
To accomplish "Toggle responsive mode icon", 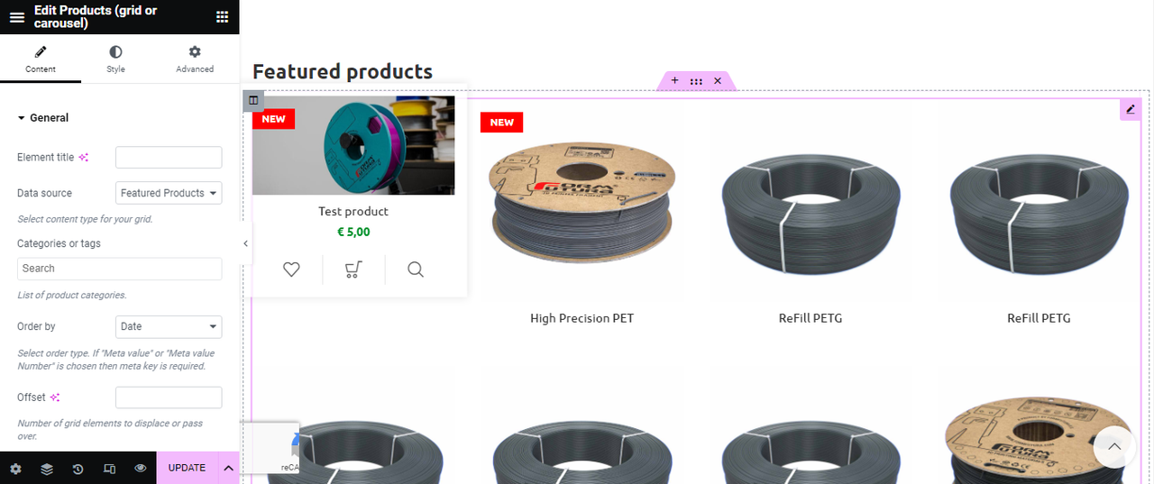I will (x=109, y=469).
